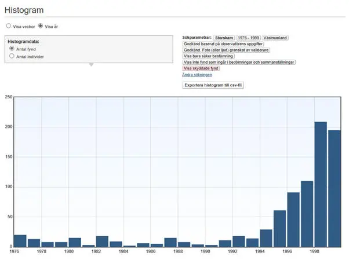Image resolution: width=349 pixels, height=260 pixels.
Task: Click the histogram bar for 1997
Action: [307, 214]
